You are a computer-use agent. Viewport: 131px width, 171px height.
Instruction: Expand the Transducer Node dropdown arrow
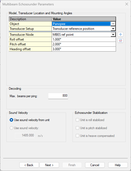pos(113,35)
